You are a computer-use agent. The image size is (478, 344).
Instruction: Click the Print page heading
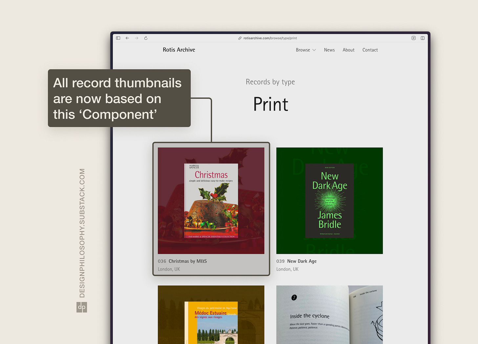tap(271, 104)
